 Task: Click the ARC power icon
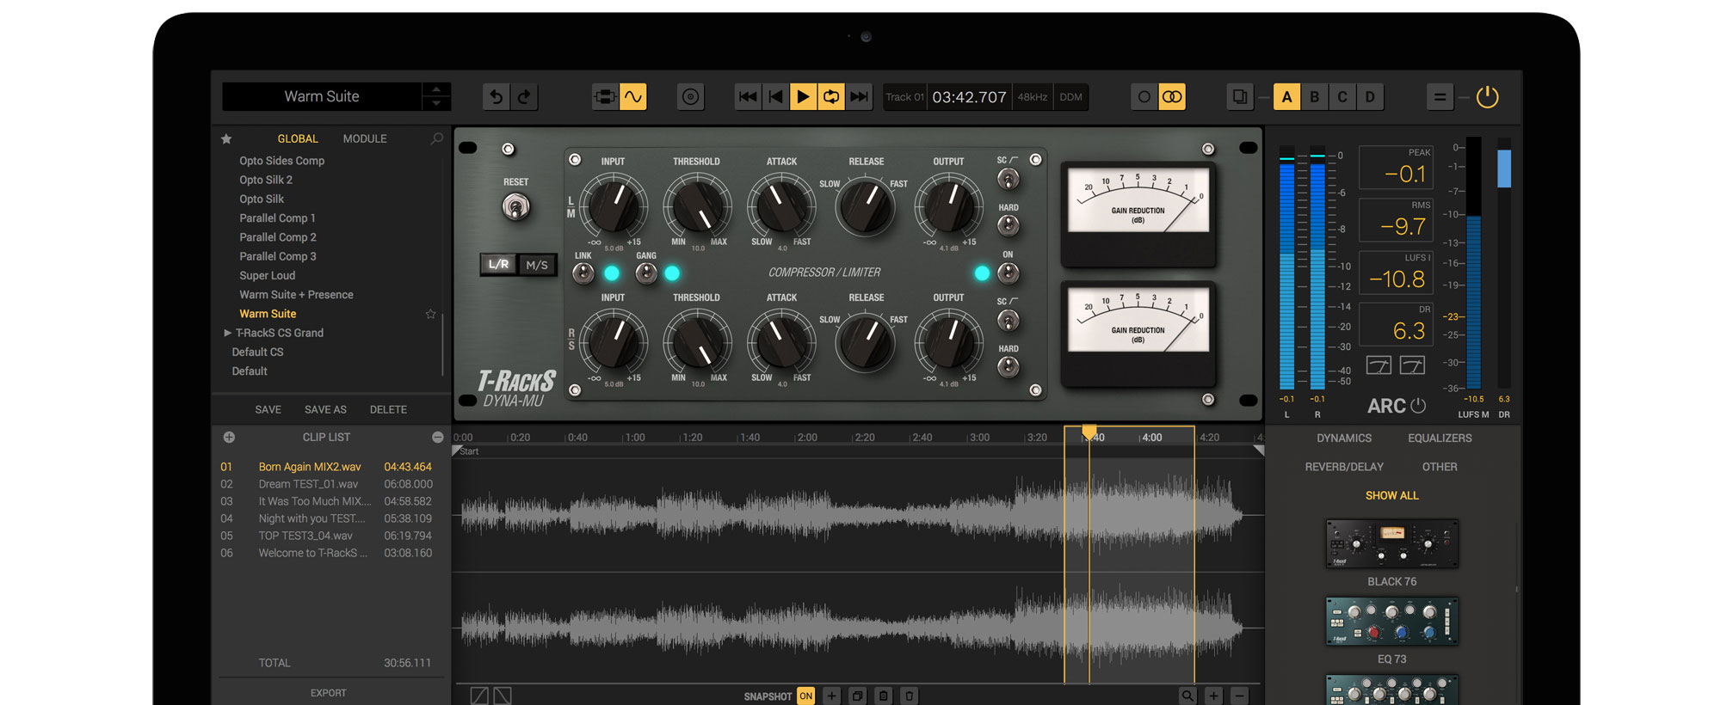pos(1418,405)
